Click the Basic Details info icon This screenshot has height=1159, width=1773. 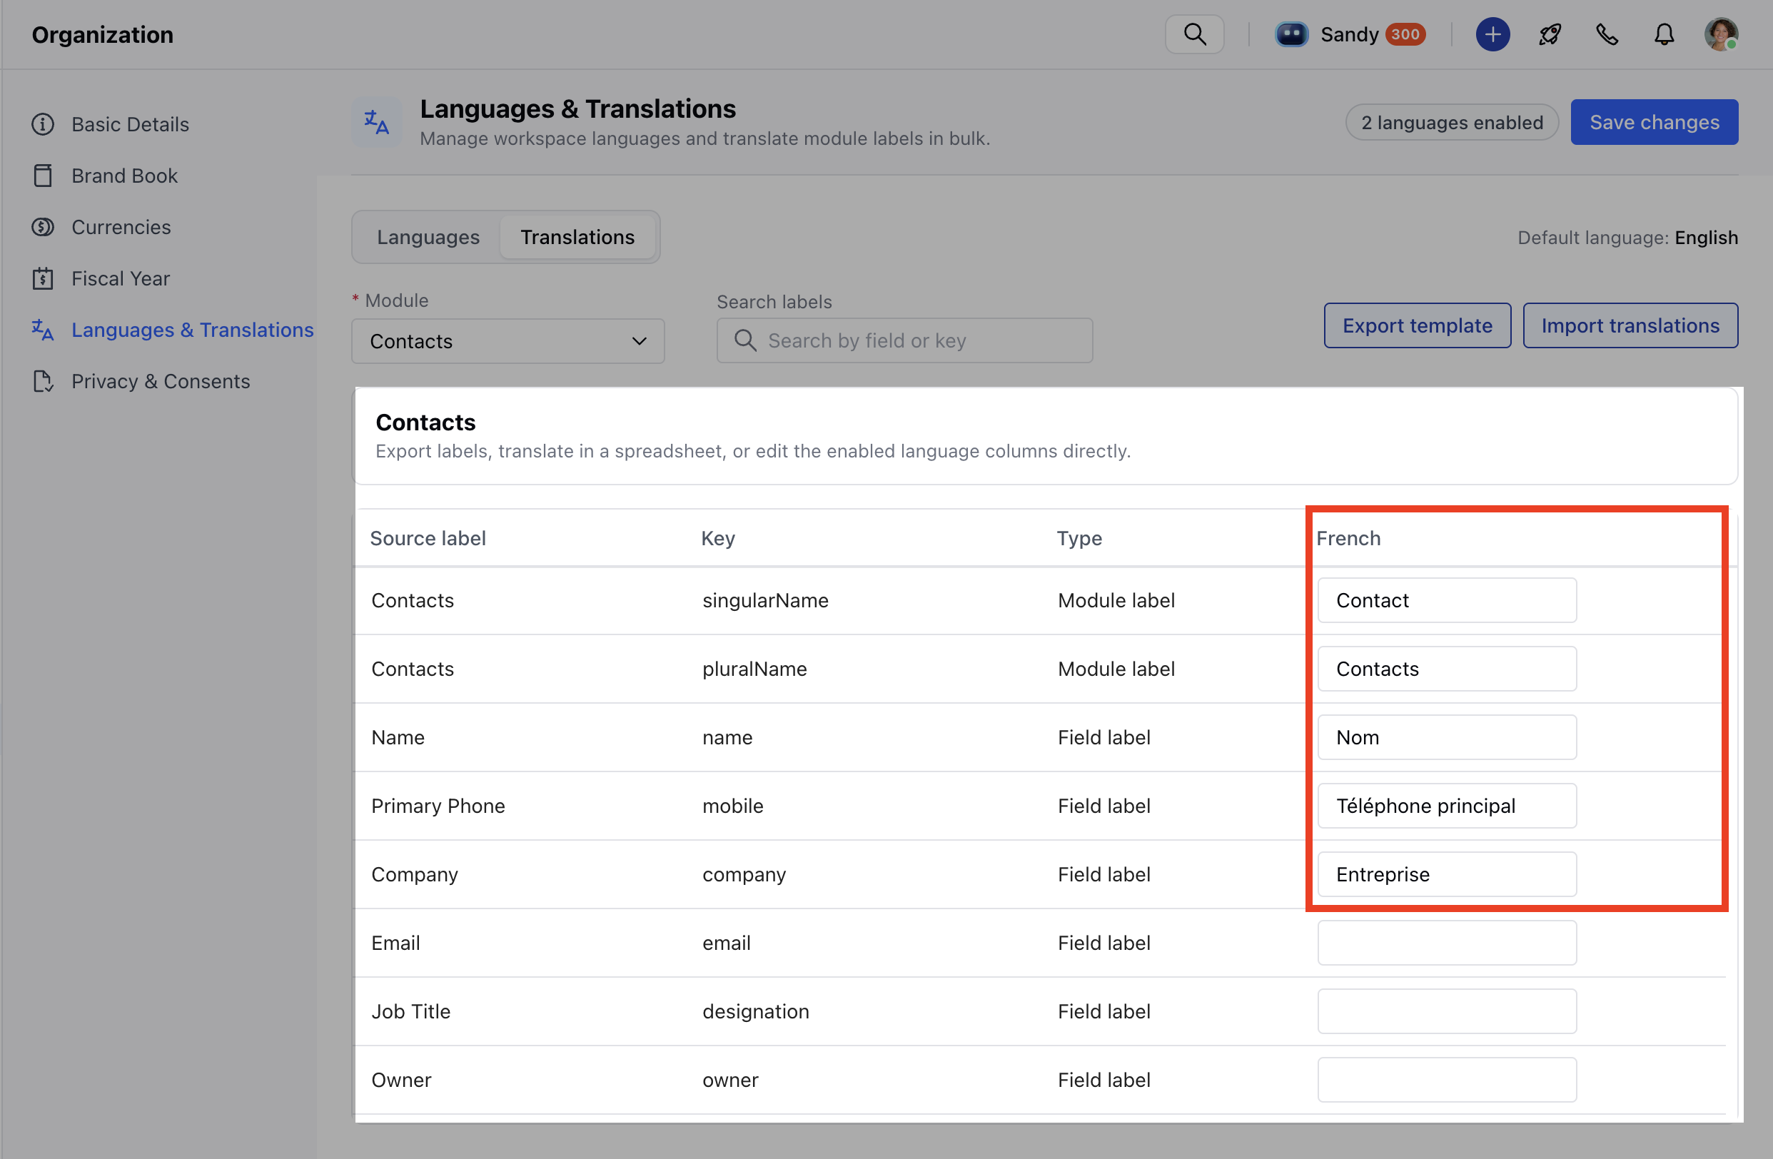(44, 124)
